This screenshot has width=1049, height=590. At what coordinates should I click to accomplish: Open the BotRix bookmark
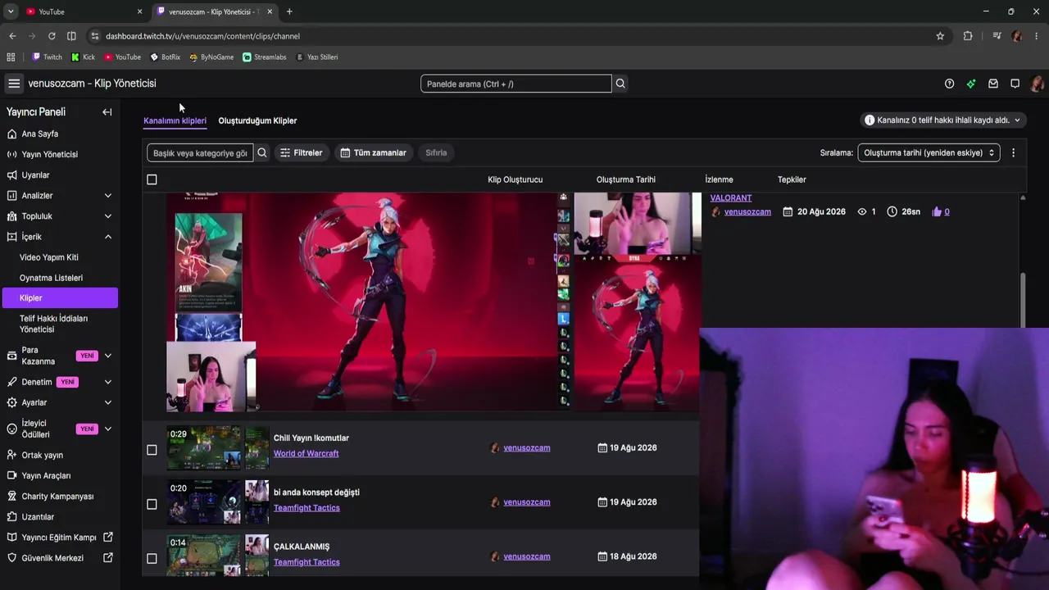click(x=164, y=57)
